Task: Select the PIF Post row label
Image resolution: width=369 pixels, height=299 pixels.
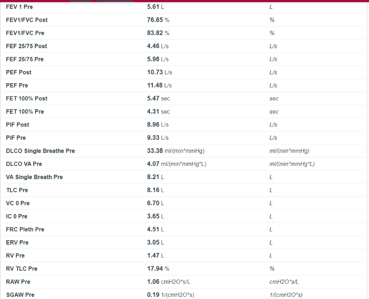Action: tap(18, 125)
